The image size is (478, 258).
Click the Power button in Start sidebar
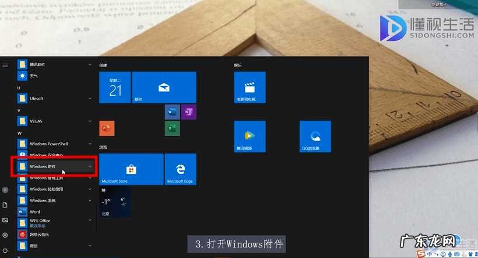pyautogui.click(x=5, y=250)
